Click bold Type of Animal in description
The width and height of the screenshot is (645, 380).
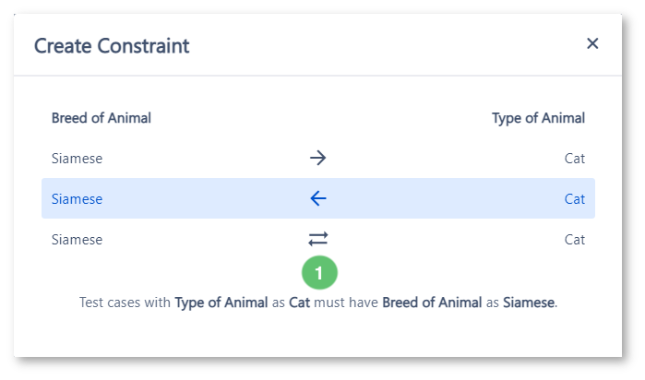point(221,303)
